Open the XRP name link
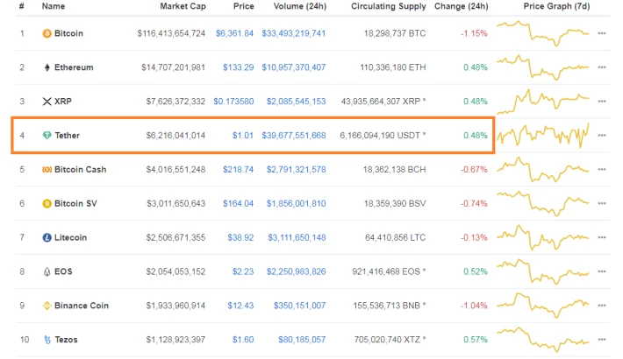623x359 pixels. click(x=63, y=102)
